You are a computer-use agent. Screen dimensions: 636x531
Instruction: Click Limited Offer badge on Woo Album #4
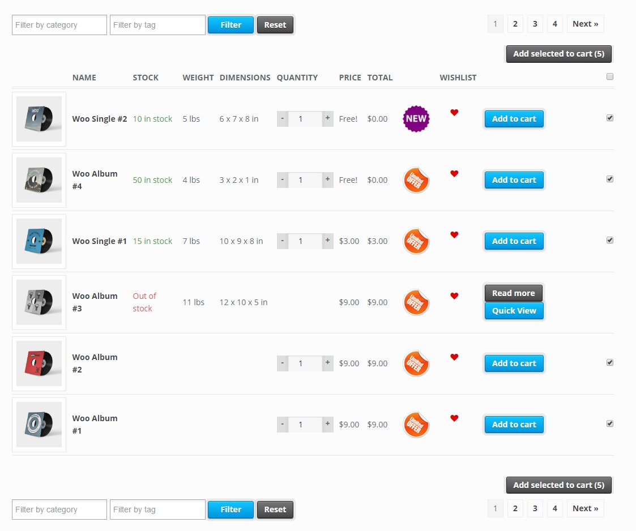coord(416,180)
